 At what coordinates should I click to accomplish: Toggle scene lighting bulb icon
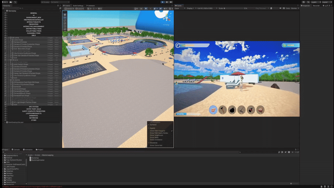pos(146,8)
